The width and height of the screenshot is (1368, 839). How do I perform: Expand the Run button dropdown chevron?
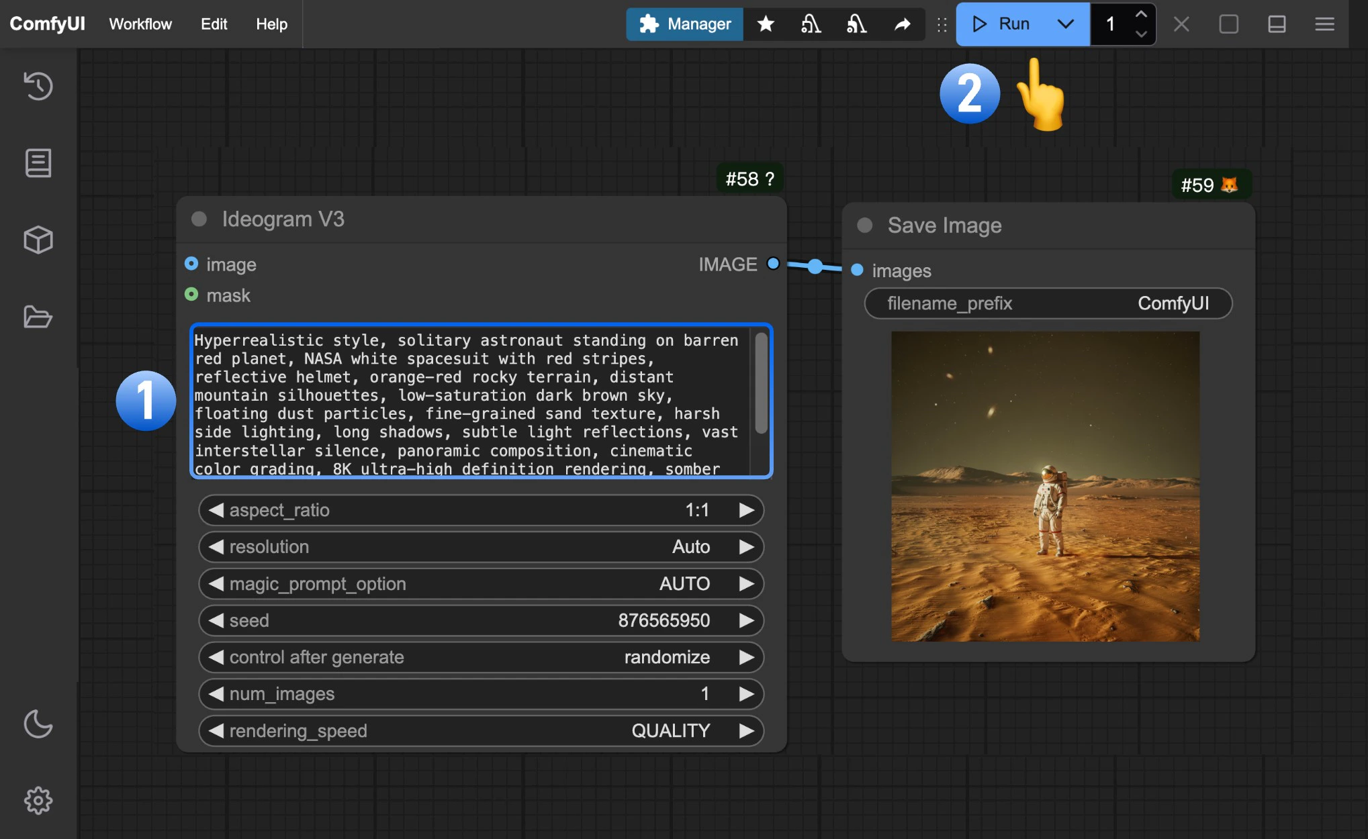(1065, 24)
